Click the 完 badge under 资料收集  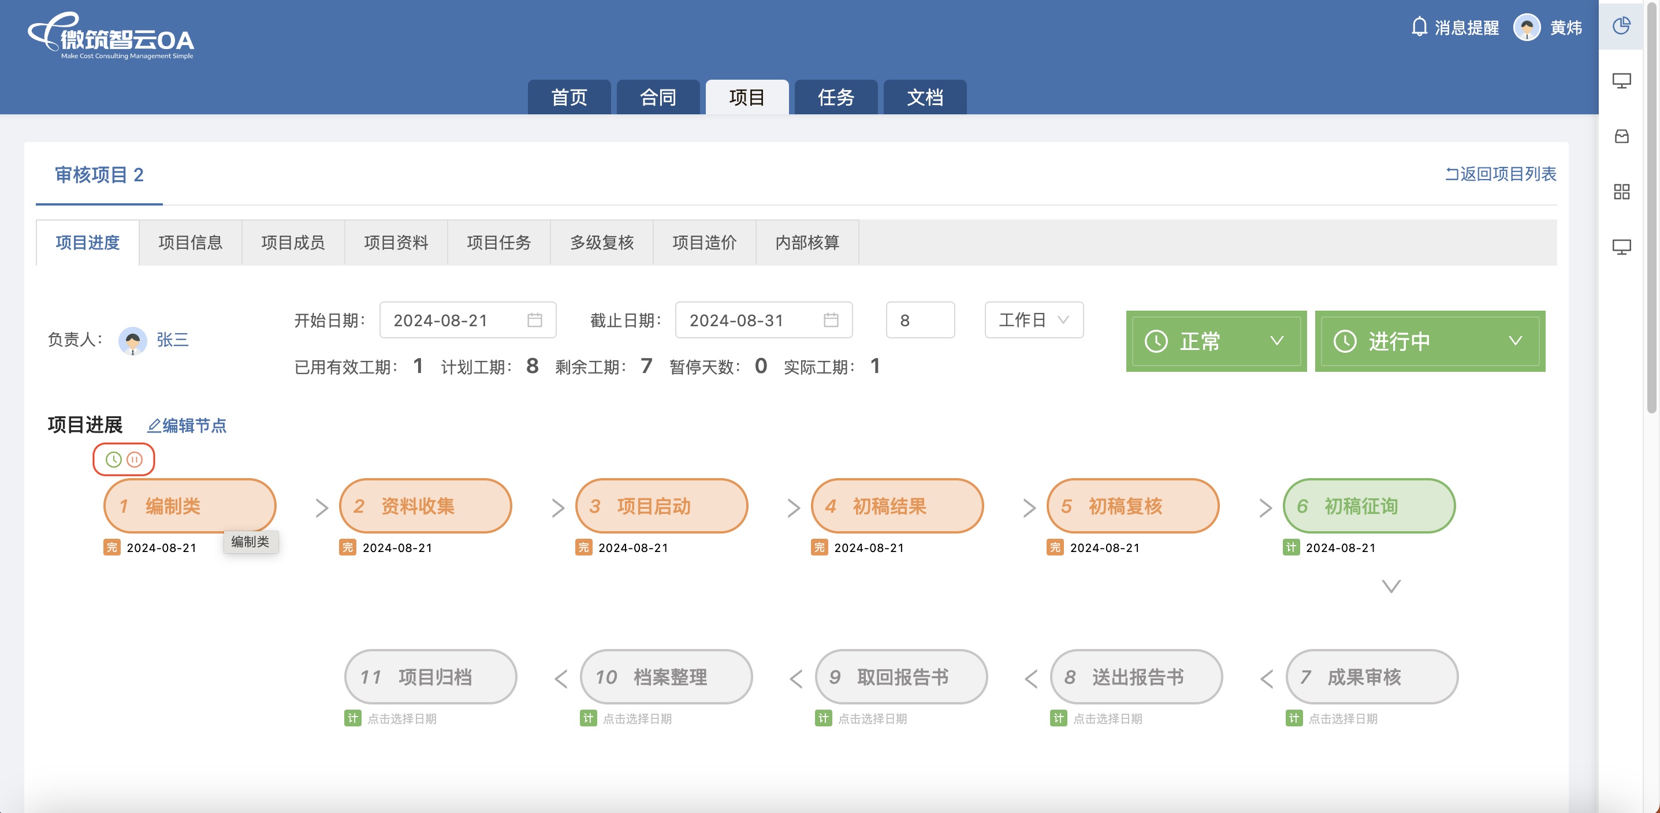click(348, 547)
